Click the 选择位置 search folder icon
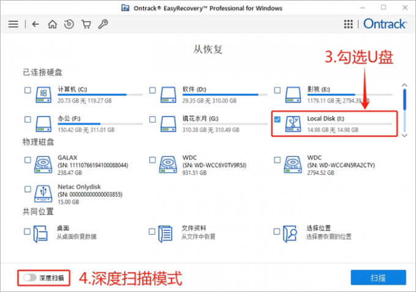The height and width of the screenshot is (292, 416). (290, 234)
